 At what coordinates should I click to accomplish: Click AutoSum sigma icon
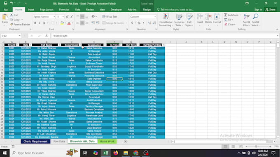pyautogui.click(x=226, y=15)
